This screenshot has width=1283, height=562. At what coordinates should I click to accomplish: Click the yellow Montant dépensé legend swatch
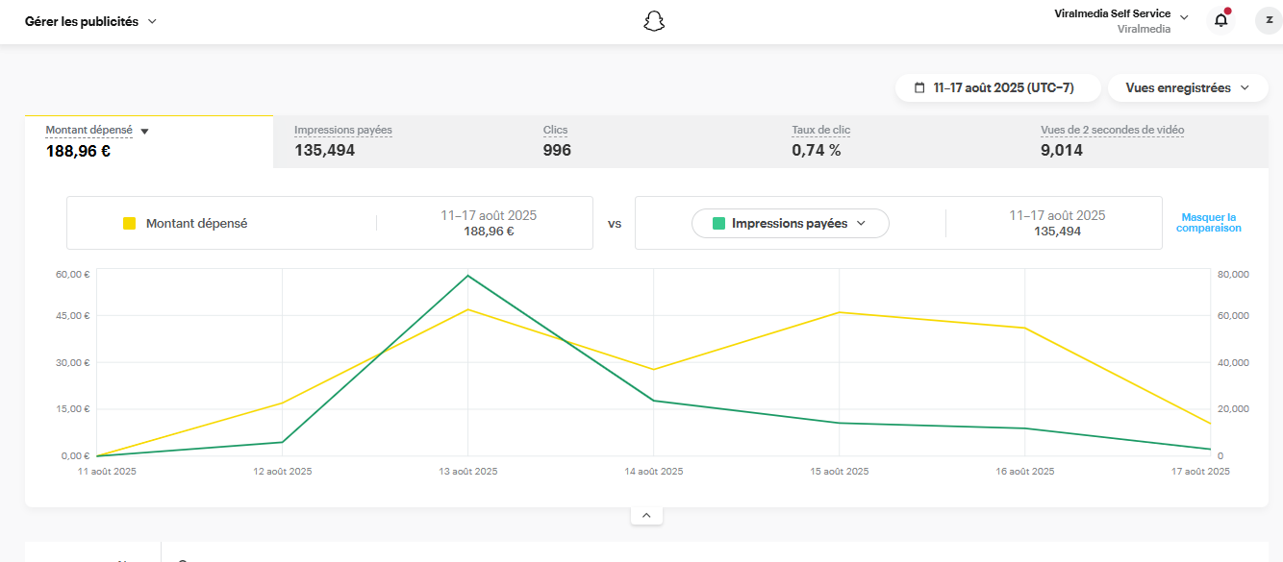tap(129, 224)
